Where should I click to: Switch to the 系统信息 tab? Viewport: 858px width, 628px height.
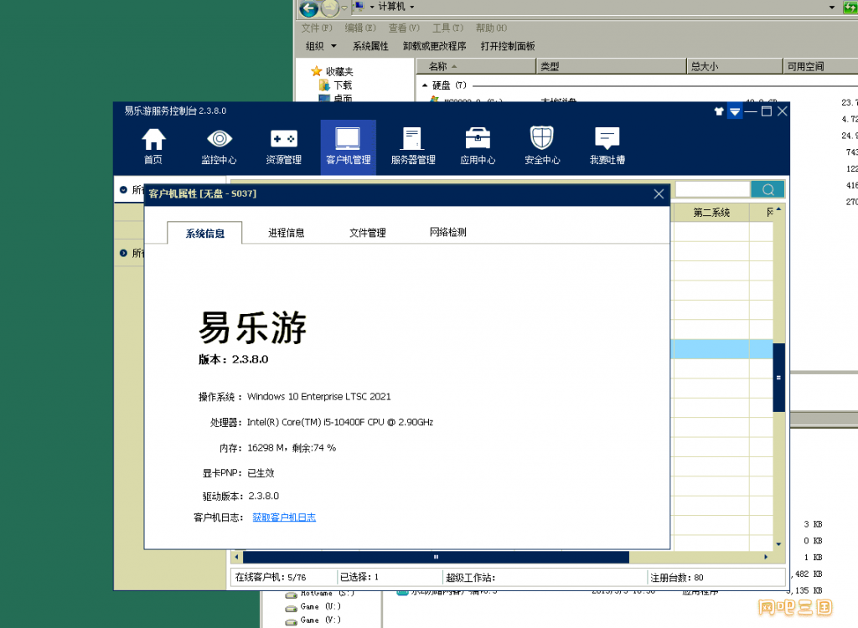(x=204, y=234)
